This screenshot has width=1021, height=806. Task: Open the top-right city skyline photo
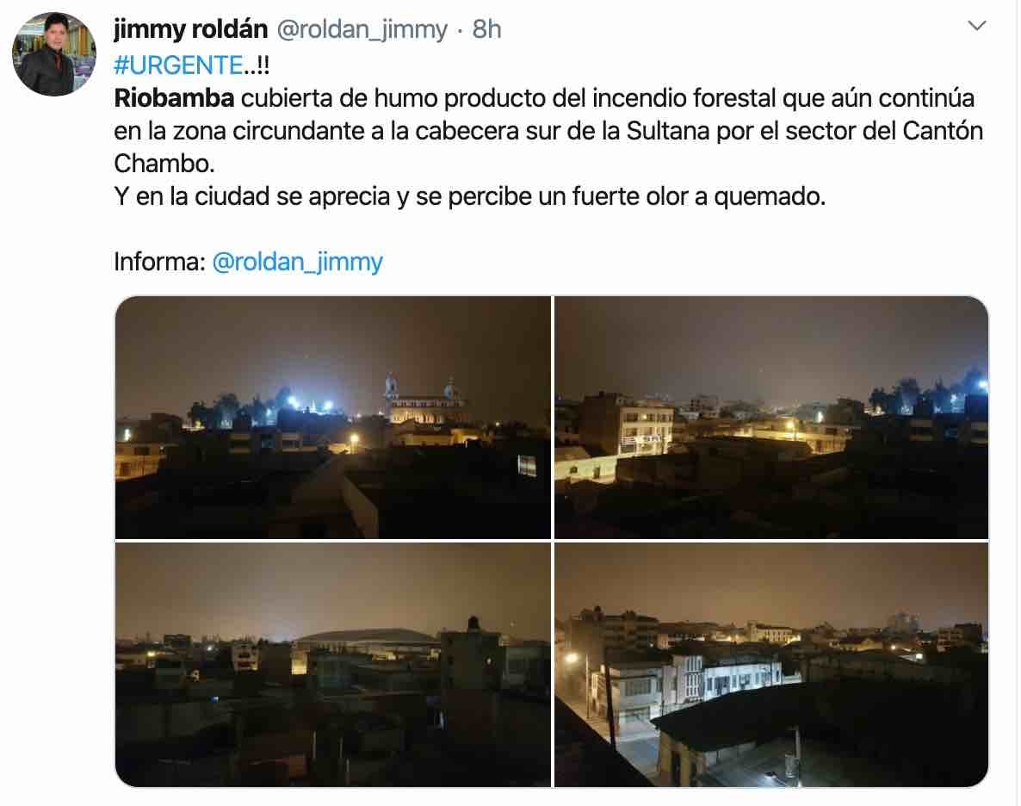pos(771,418)
